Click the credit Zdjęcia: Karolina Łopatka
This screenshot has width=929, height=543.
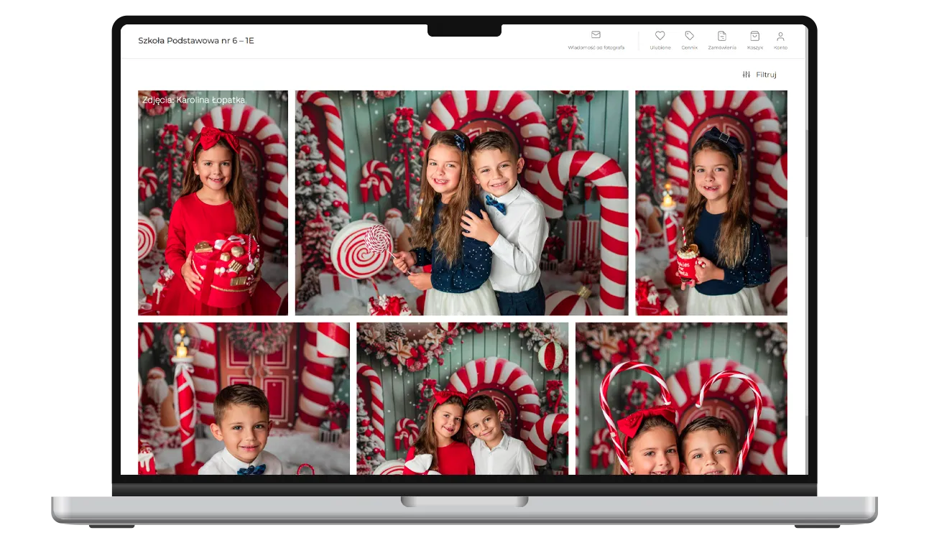click(x=194, y=100)
